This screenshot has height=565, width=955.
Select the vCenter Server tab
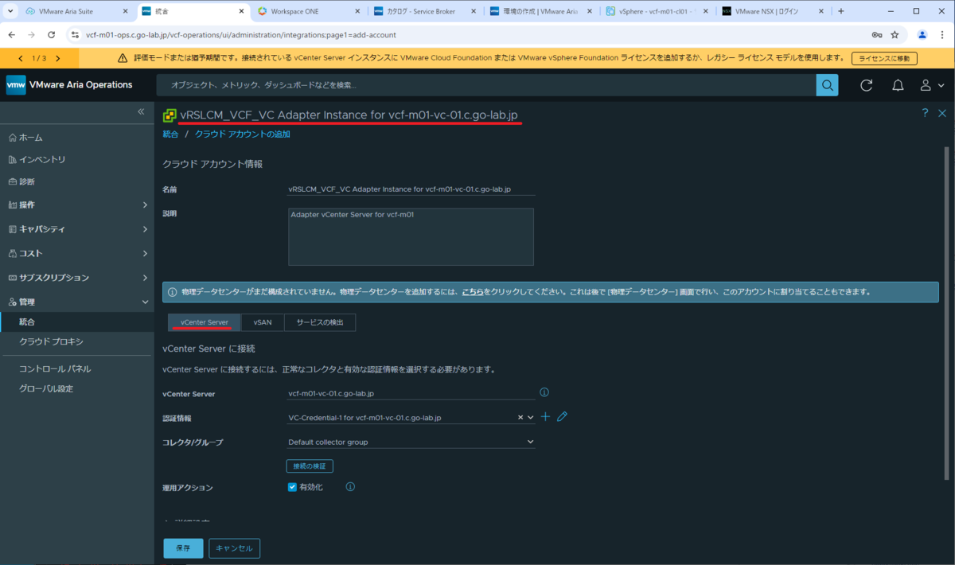coord(205,322)
